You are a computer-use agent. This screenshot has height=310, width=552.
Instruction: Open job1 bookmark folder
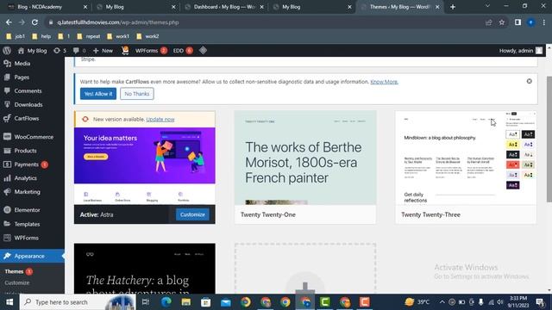[16, 36]
